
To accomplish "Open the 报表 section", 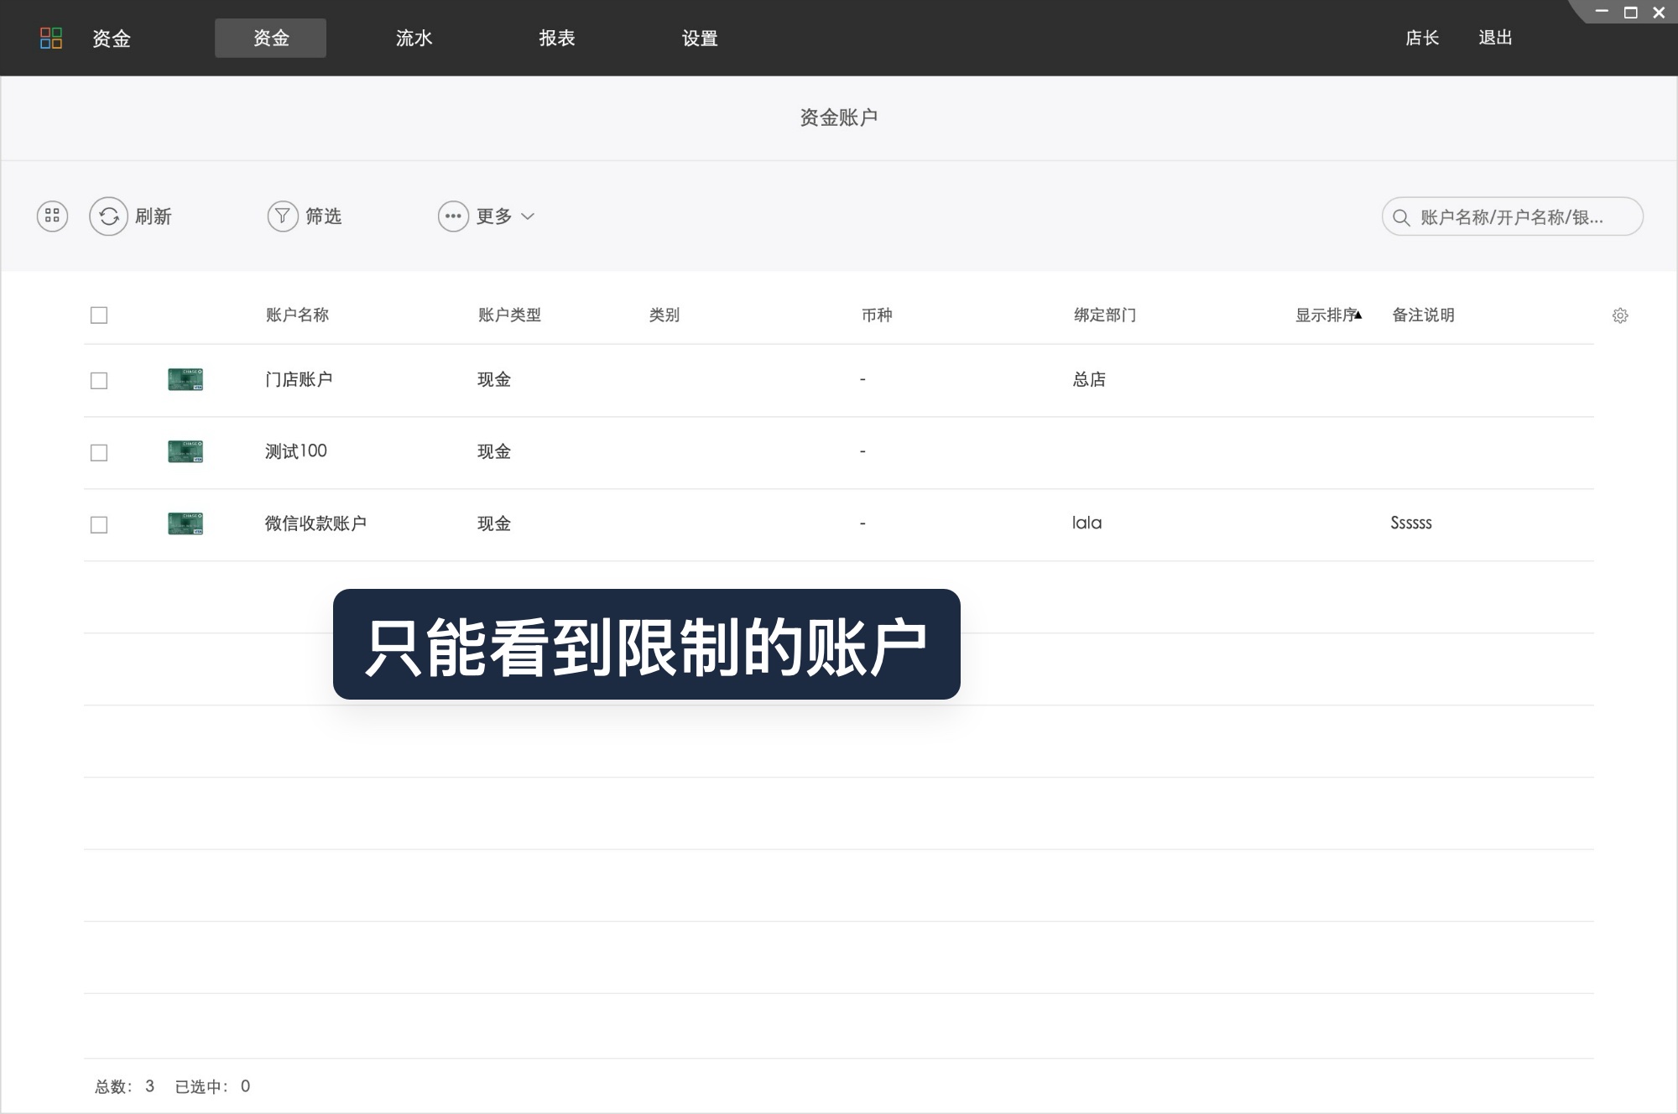I will [556, 38].
